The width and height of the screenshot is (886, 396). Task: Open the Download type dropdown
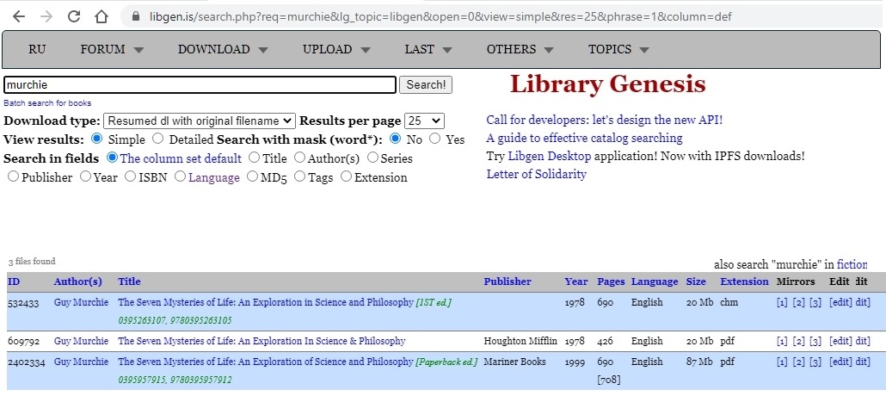click(x=200, y=121)
